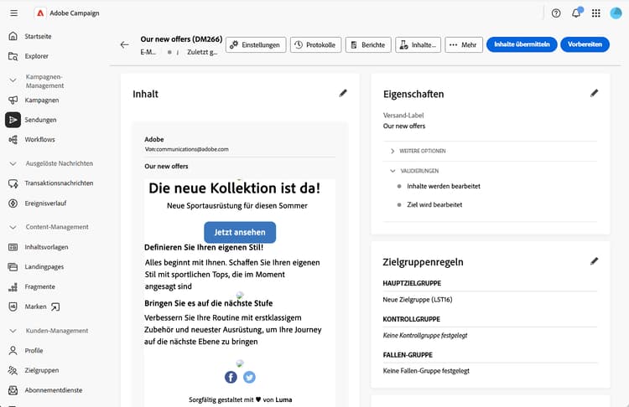629x407 pixels.
Task: Click the Abonnementdienste icon
Action: coord(13,390)
